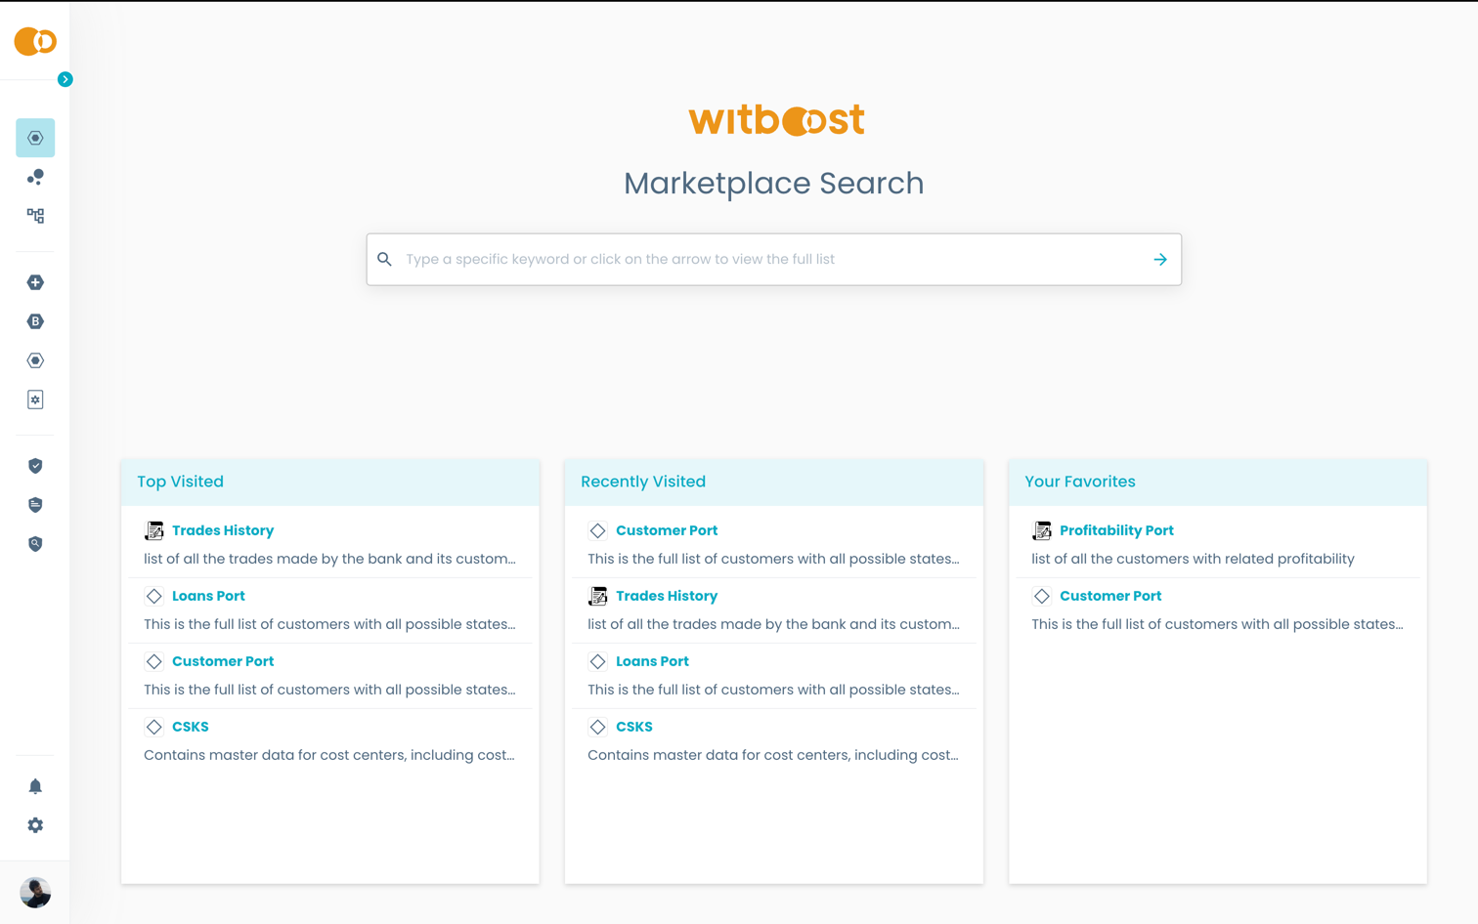Click the arrow to view full list

(1159, 260)
